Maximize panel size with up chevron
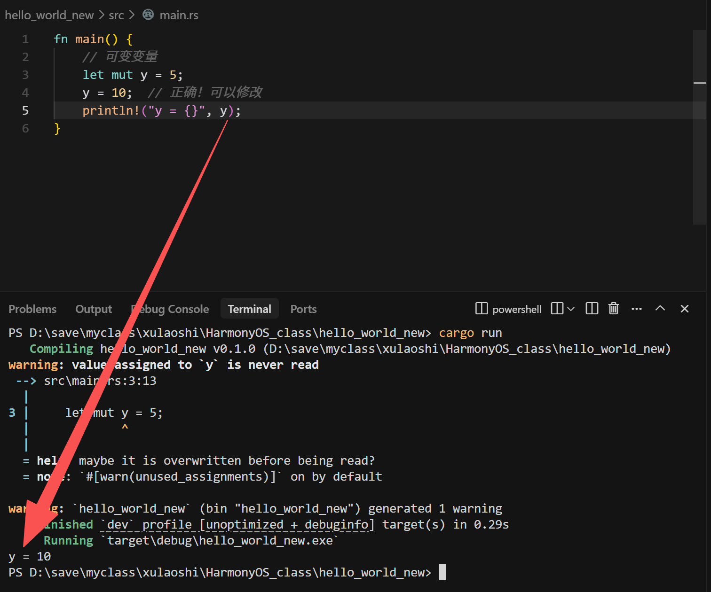Image resolution: width=711 pixels, height=592 pixels. (x=660, y=308)
